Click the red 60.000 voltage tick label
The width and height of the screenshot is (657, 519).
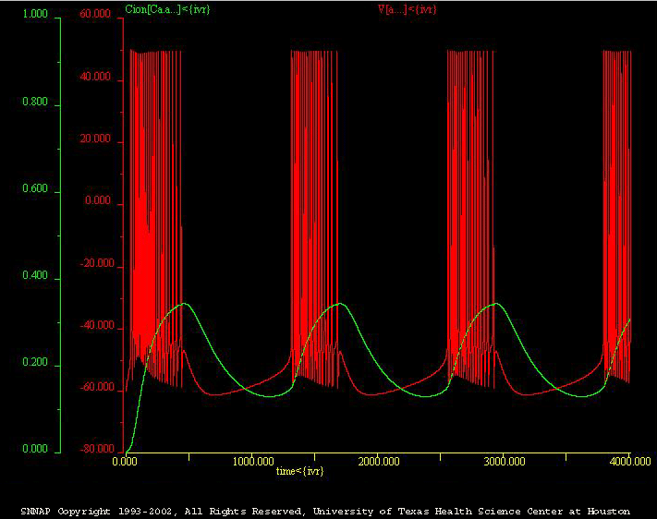tap(96, 15)
